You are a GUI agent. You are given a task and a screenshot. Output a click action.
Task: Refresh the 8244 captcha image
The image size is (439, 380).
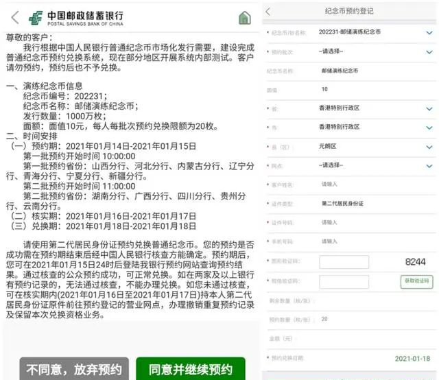[415, 262]
